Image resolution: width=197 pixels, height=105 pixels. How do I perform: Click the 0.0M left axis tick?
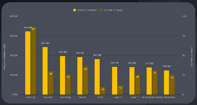(x=15, y=95)
